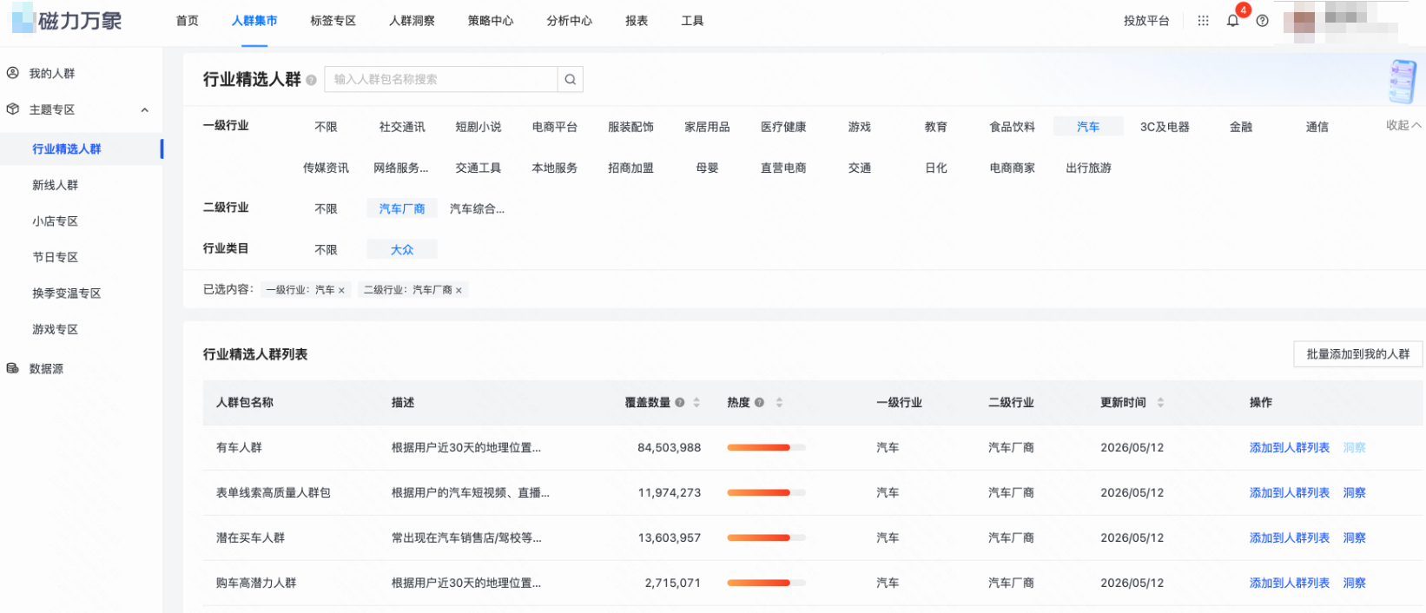Filter 一级行业 by 3C及电器
The height and width of the screenshot is (613, 1426).
point(1165,127)
